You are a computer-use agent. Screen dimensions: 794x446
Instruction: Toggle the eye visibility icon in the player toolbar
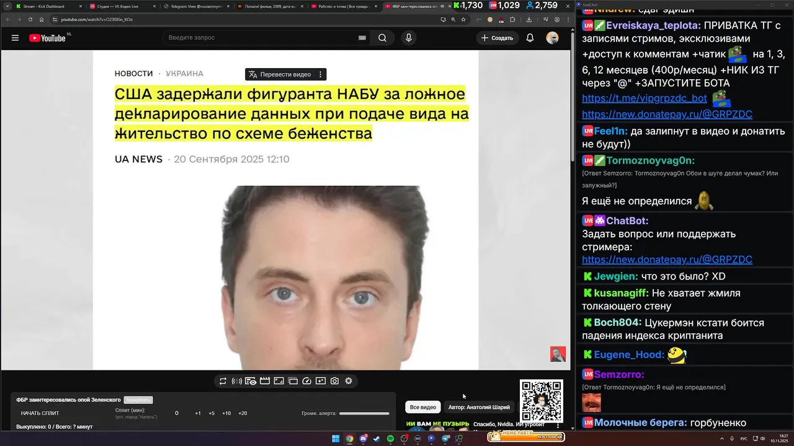click(251, 381)
